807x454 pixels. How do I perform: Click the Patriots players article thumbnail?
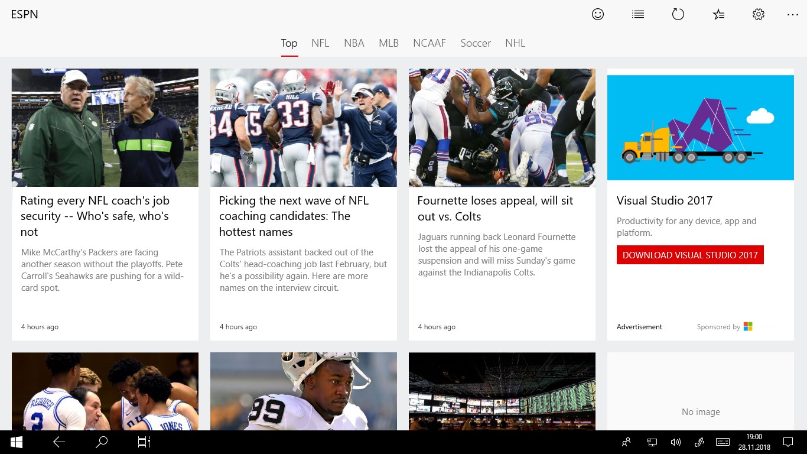304,128
